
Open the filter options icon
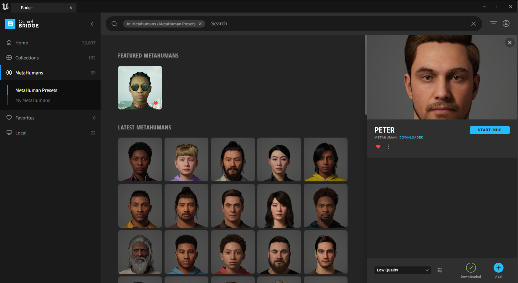tap(494, 24)
